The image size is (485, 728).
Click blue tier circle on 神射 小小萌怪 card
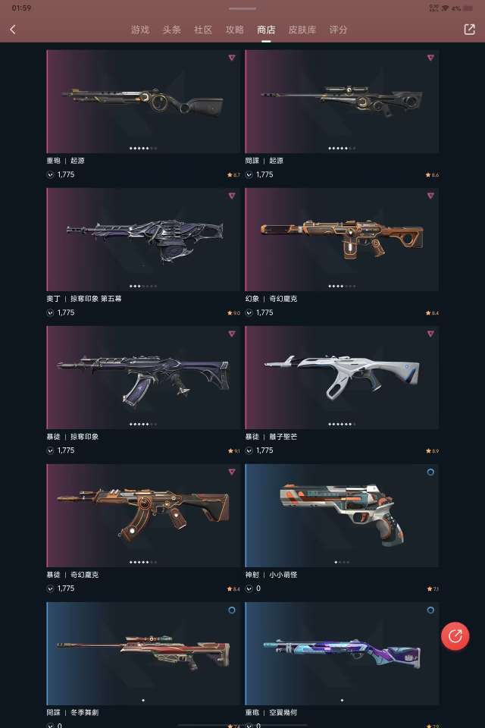[430, 472]
